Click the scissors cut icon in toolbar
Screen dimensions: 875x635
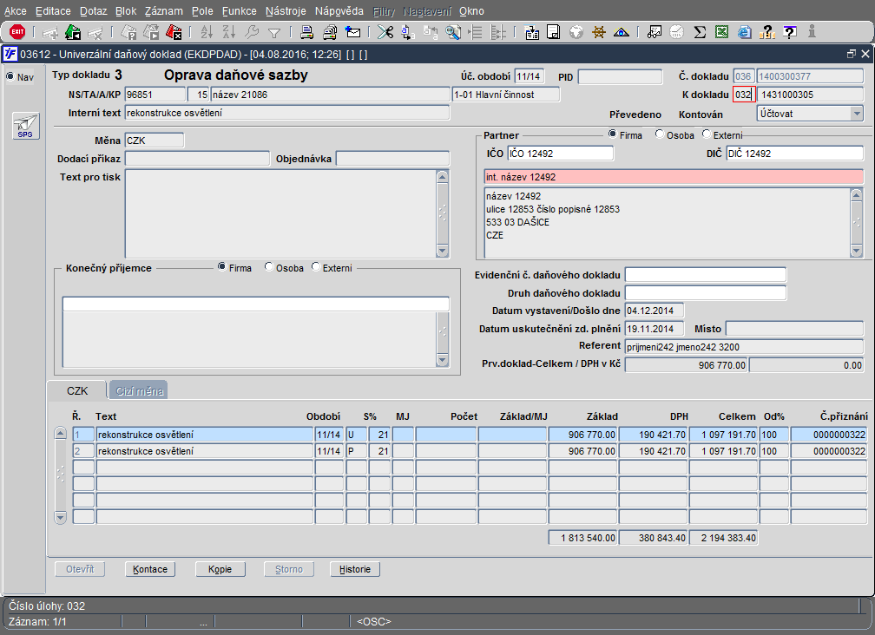click(385, 32)
